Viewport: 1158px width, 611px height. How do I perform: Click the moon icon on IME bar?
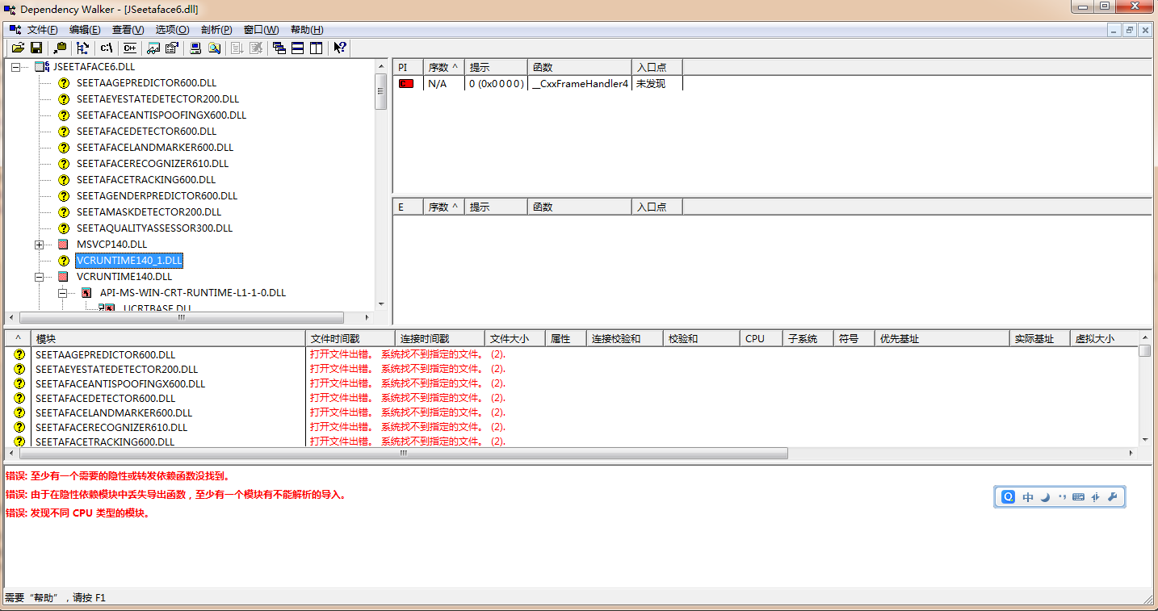[1045, 497]
